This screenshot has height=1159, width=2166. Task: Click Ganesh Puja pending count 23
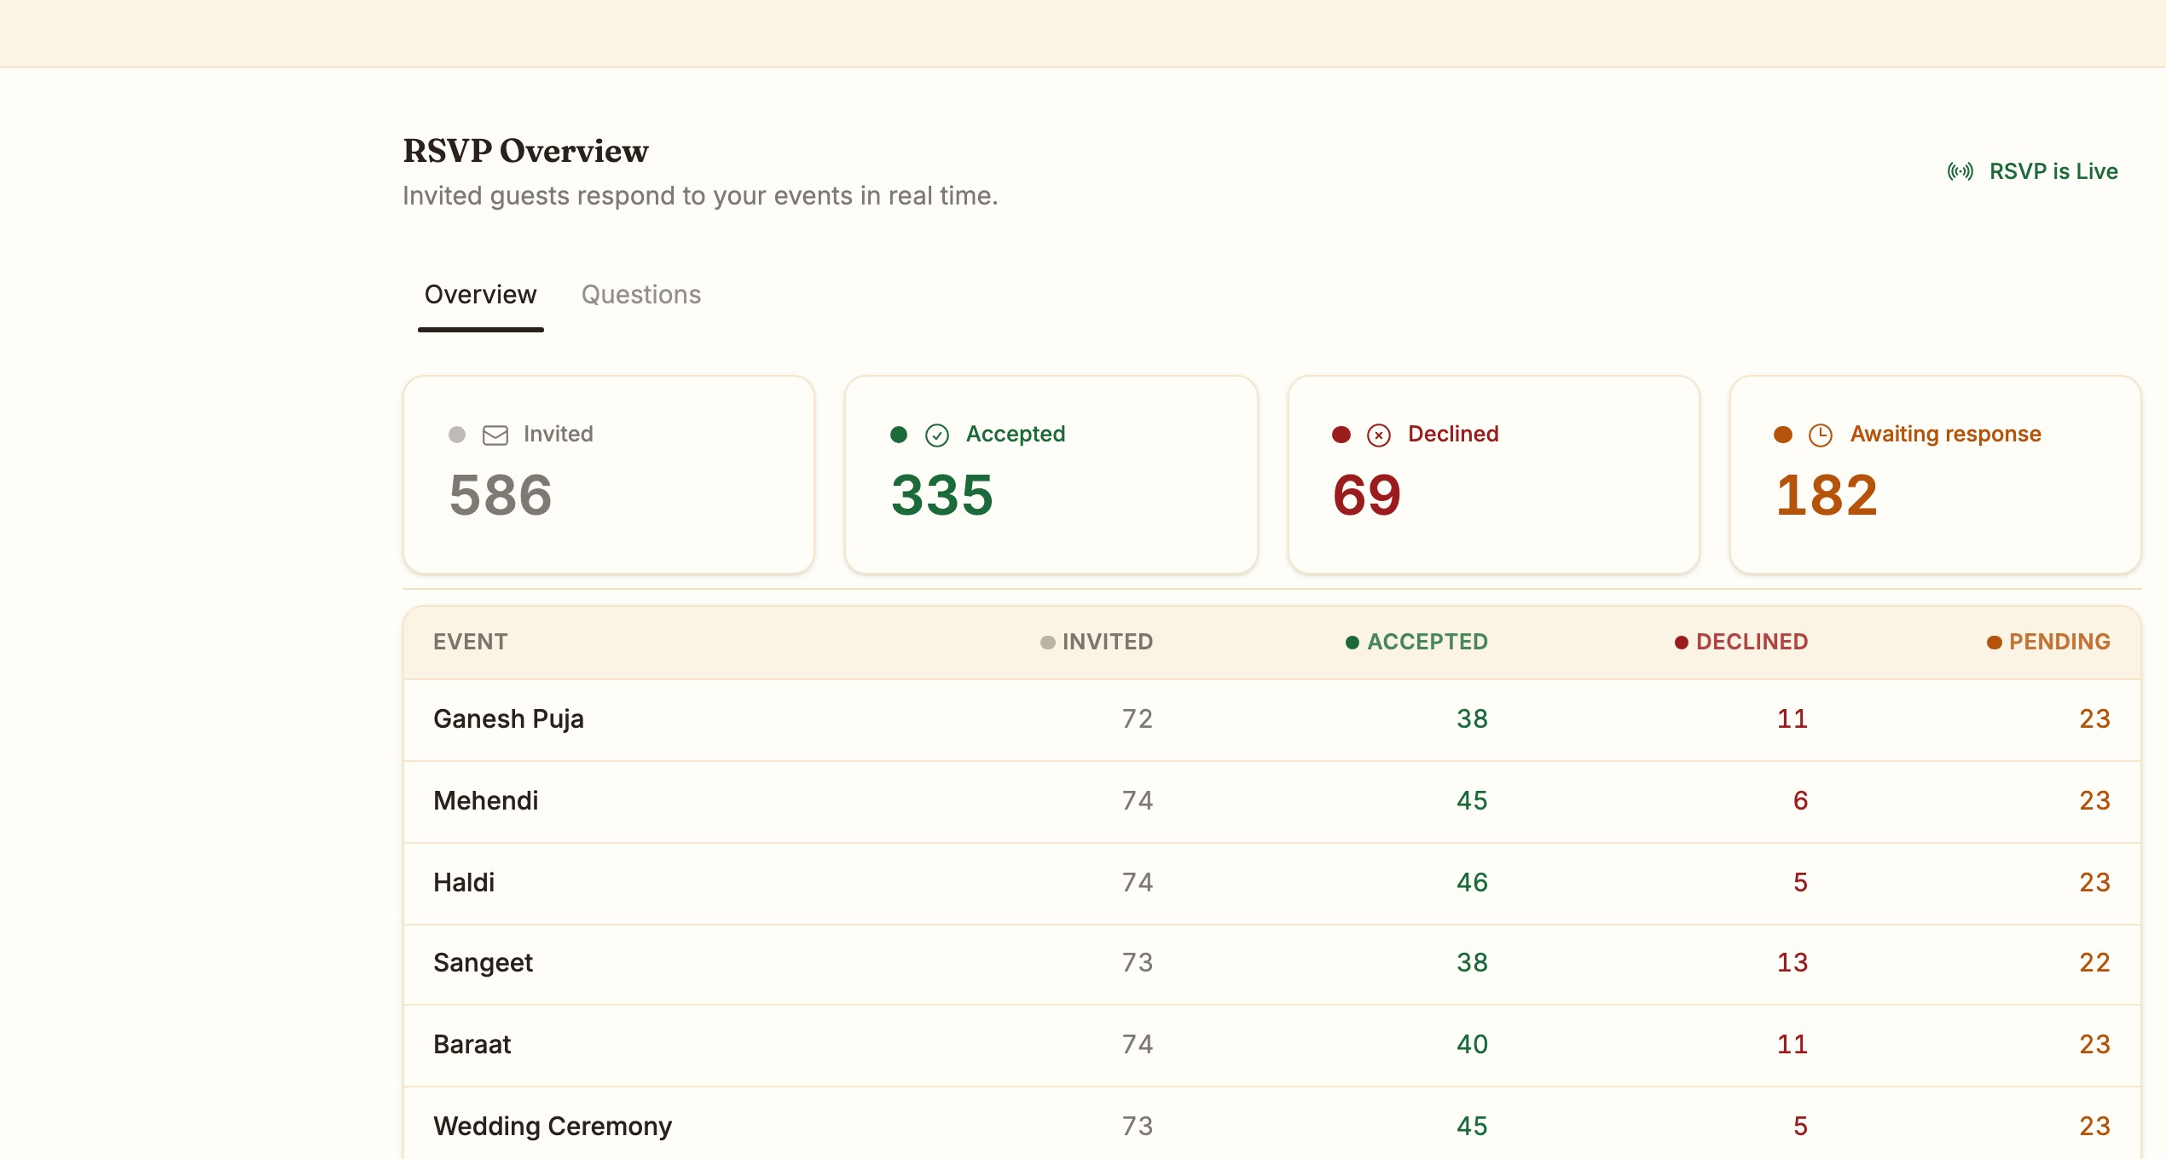tap(2095, 719)
